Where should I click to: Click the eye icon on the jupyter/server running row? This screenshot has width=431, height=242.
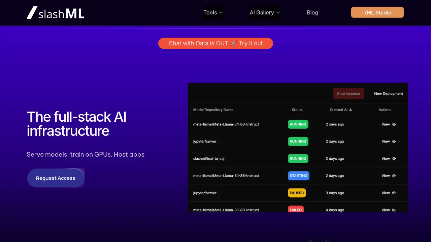(393, 142)
